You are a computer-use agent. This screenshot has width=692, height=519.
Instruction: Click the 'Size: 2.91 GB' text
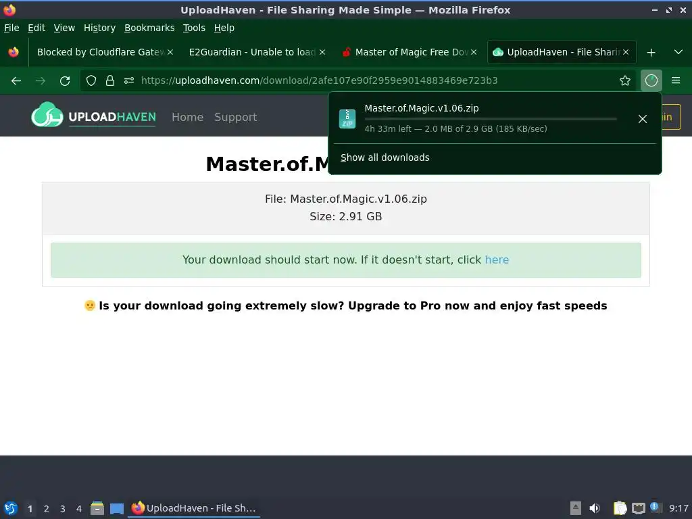click(345, 217)
